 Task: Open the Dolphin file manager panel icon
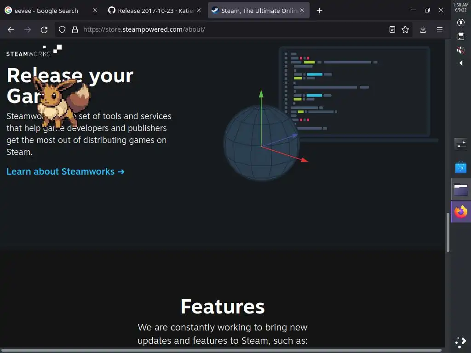pos(460,190)
